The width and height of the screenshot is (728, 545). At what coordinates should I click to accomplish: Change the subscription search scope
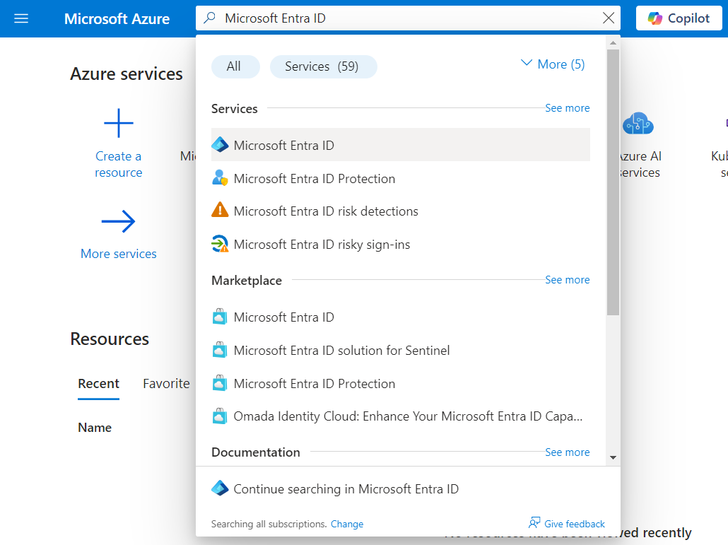click(x=347, y=524)
